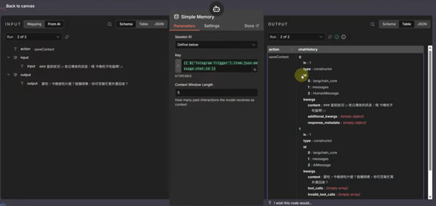Viewport: 436px width, 206px height.
Task: Collapse the input node in the schema tree
Action: point(9,57)
